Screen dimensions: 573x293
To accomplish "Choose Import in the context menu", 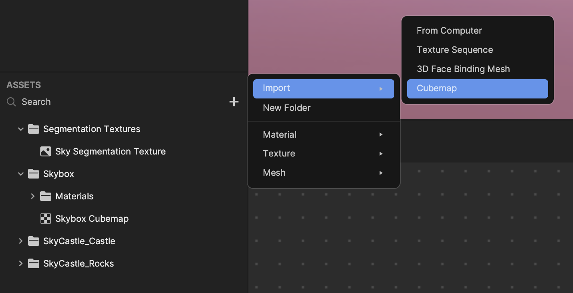I will 324,89.
